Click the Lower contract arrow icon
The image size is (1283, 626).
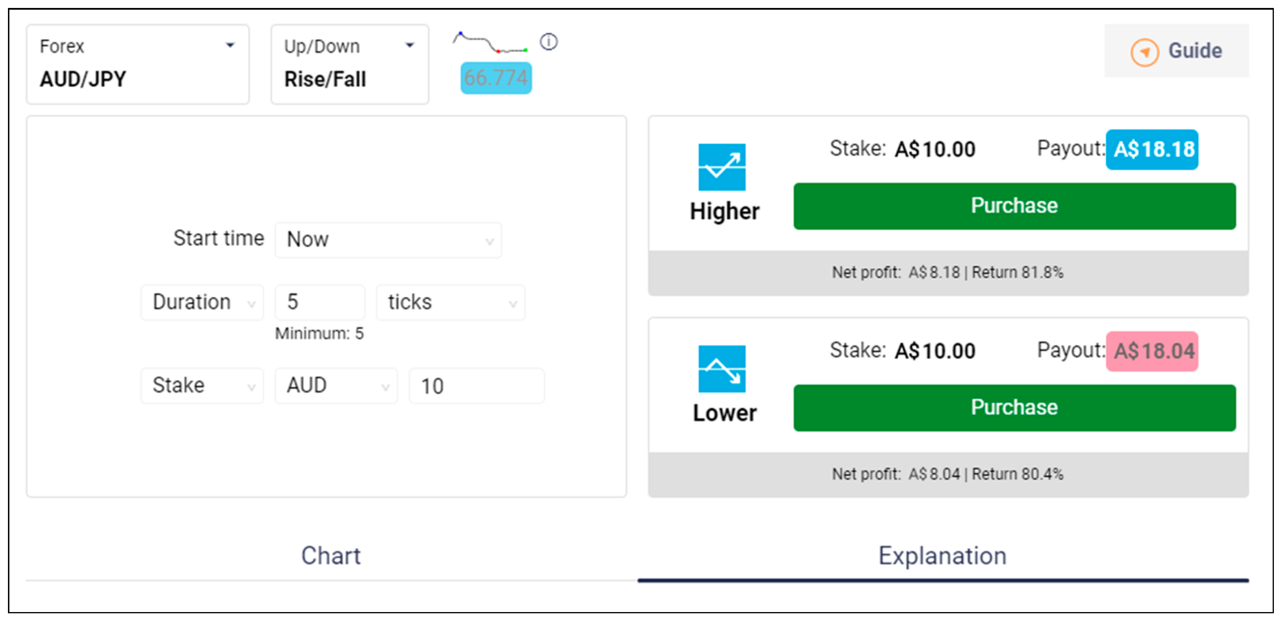721,369
